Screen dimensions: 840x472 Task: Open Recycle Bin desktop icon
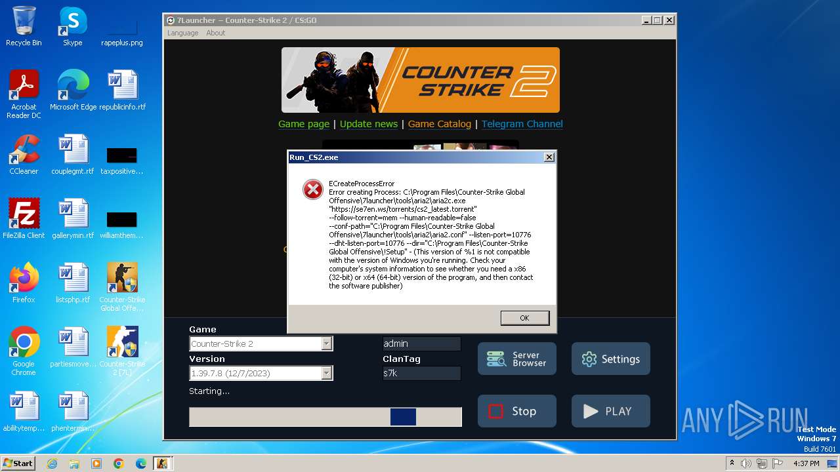[x=24, y=26]
